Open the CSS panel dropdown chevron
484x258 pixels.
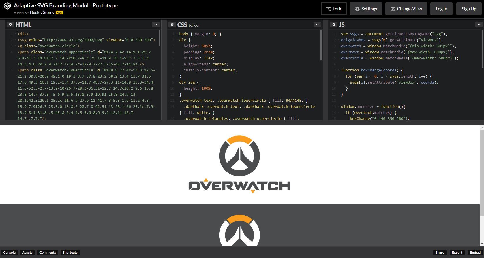[317, 25]
